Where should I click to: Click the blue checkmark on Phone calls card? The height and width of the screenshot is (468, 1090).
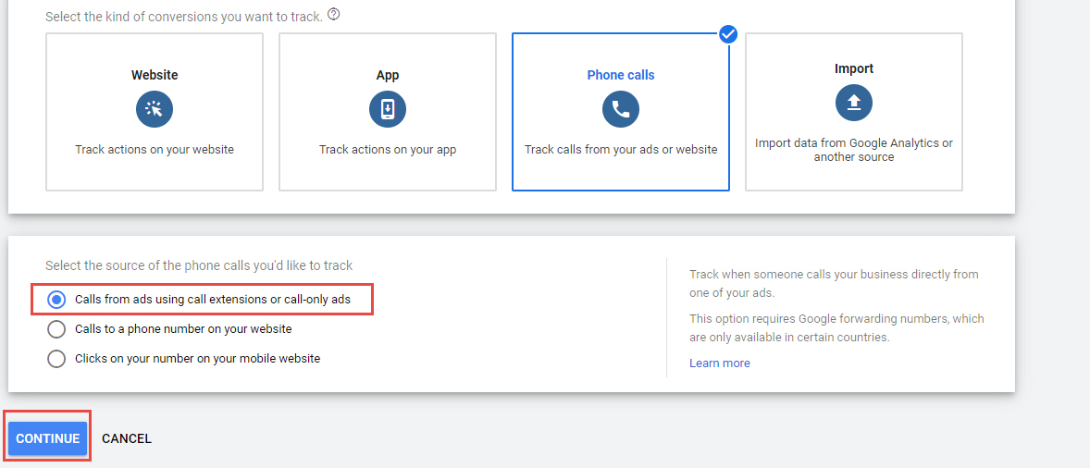pos(728,34)
